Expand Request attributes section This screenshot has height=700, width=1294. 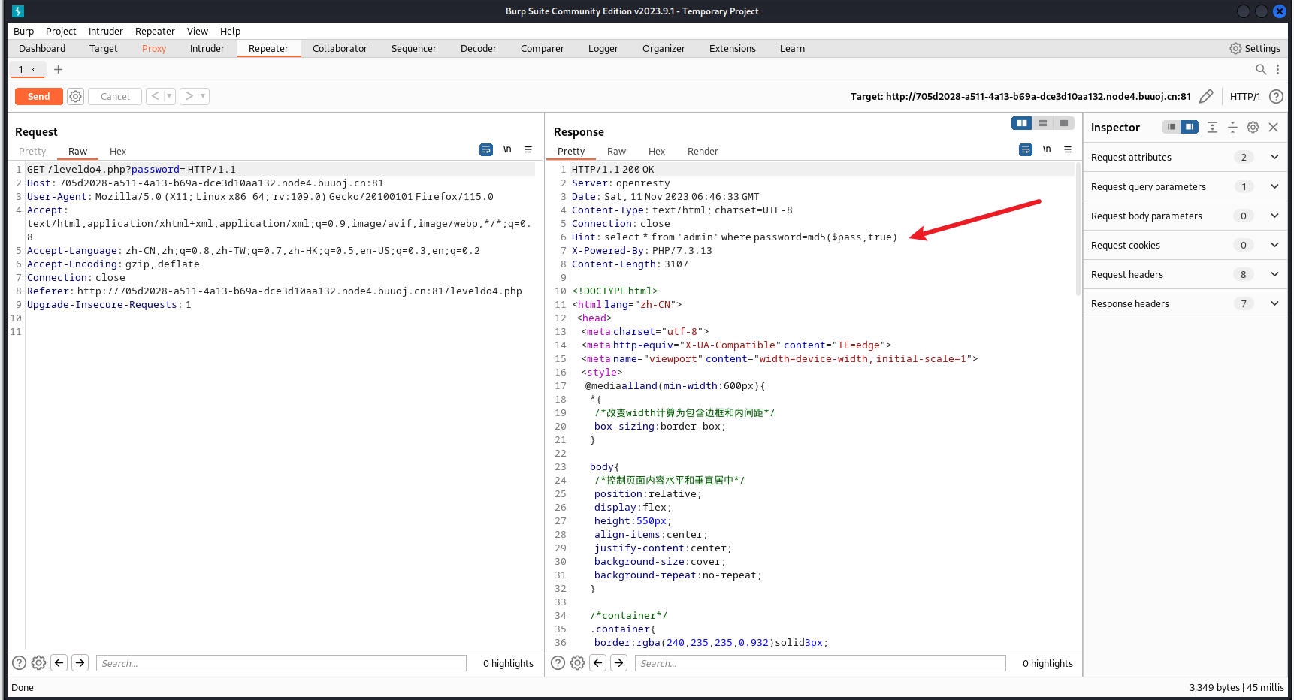tap(1185, 157)
